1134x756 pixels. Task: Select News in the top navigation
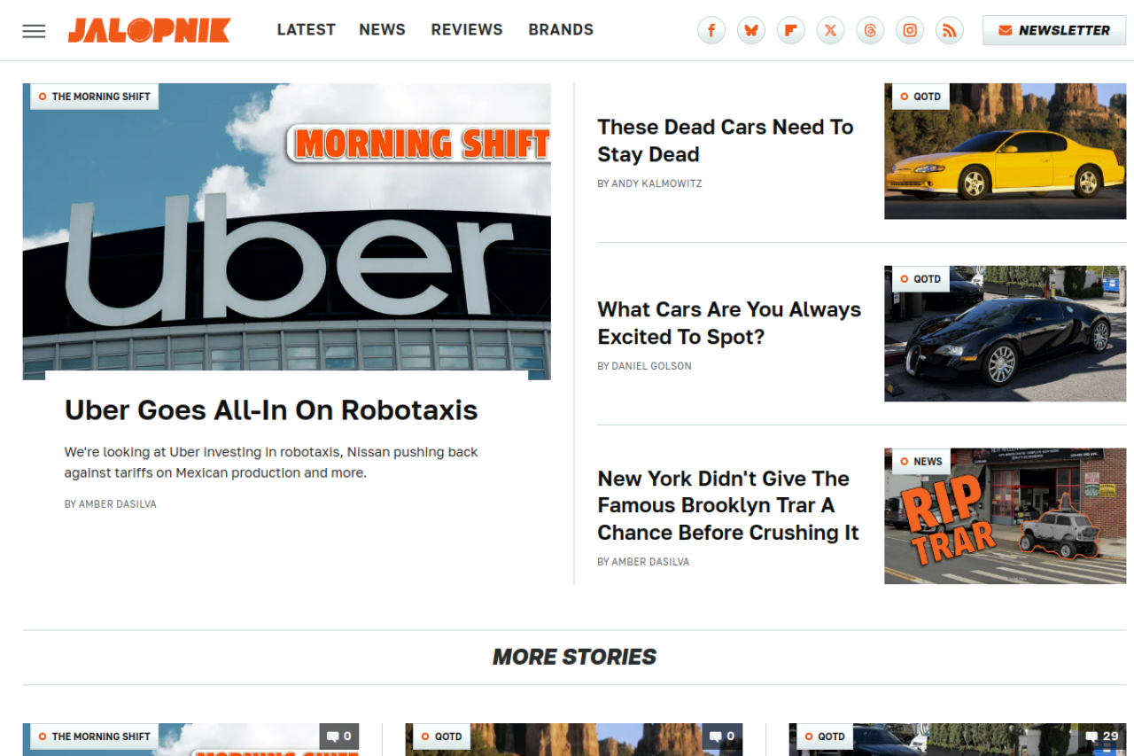coord(382,29)
